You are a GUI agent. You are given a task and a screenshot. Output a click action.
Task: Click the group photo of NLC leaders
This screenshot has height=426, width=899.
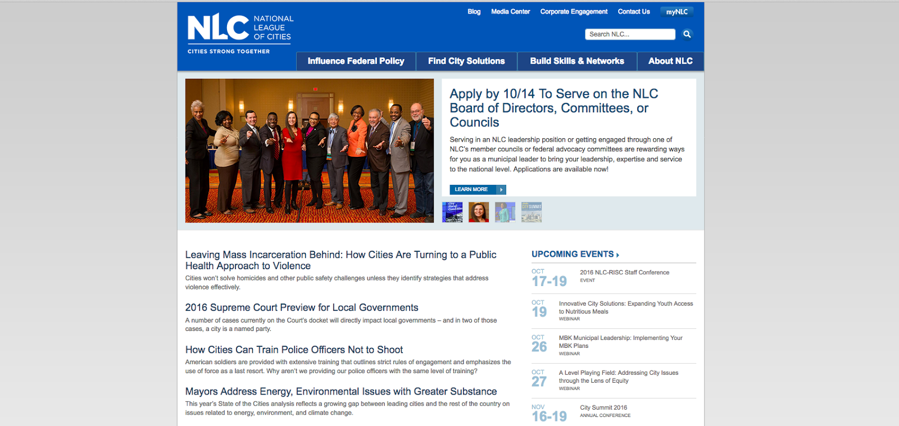[x=310, y=151]
